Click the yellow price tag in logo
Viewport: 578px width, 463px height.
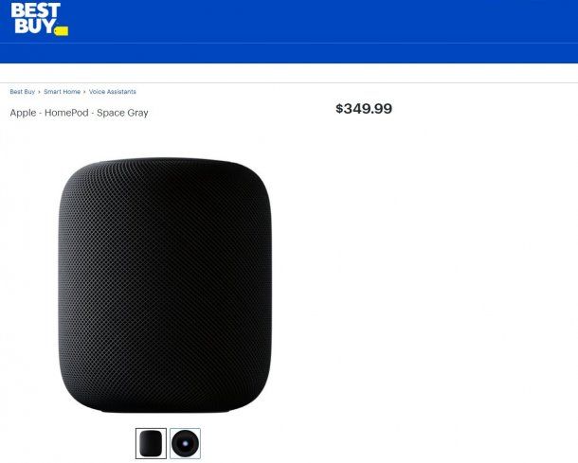click(x=62, y=31)
